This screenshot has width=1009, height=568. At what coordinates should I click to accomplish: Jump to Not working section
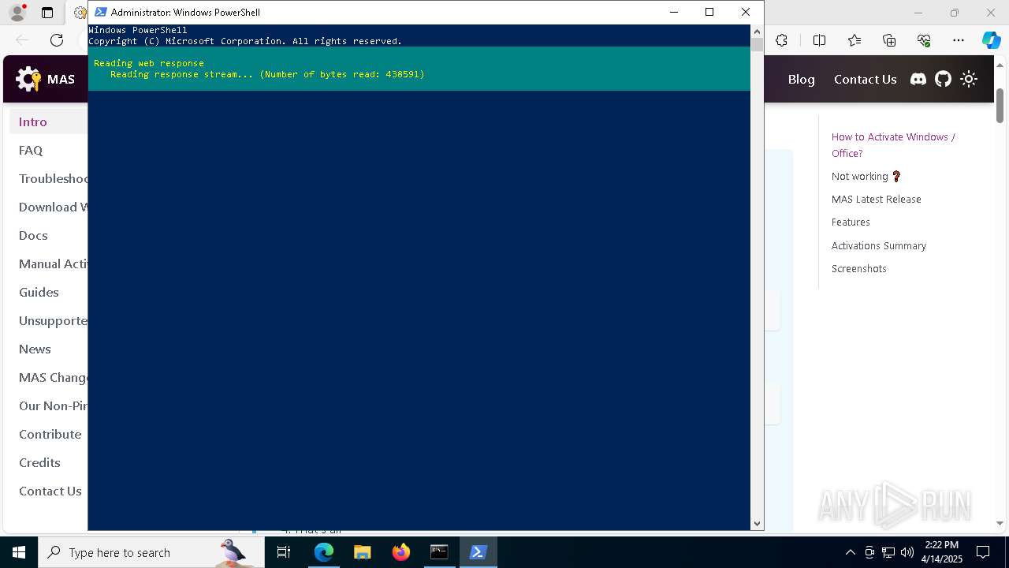coord(866,176)
